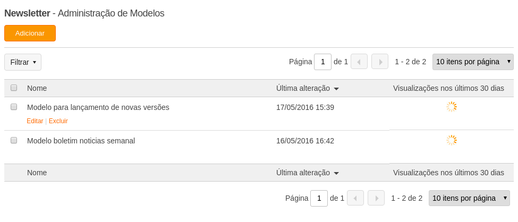Click the bottom next page arrow
The width and height of the screenshot is (518, 222).
click(376, 198)
